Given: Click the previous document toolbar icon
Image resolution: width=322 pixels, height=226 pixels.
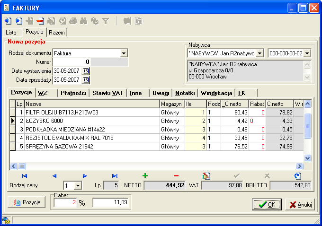Looking at the screenshot, I should coord(8,21).
